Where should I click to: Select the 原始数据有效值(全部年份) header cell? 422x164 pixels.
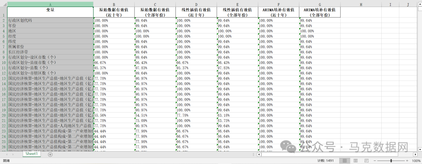[155, 12]
